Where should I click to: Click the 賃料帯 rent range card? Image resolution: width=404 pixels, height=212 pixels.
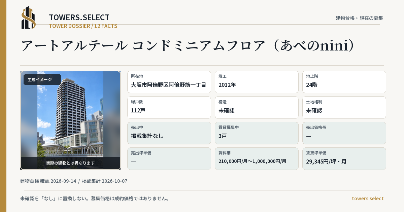[x=257, y=158]
